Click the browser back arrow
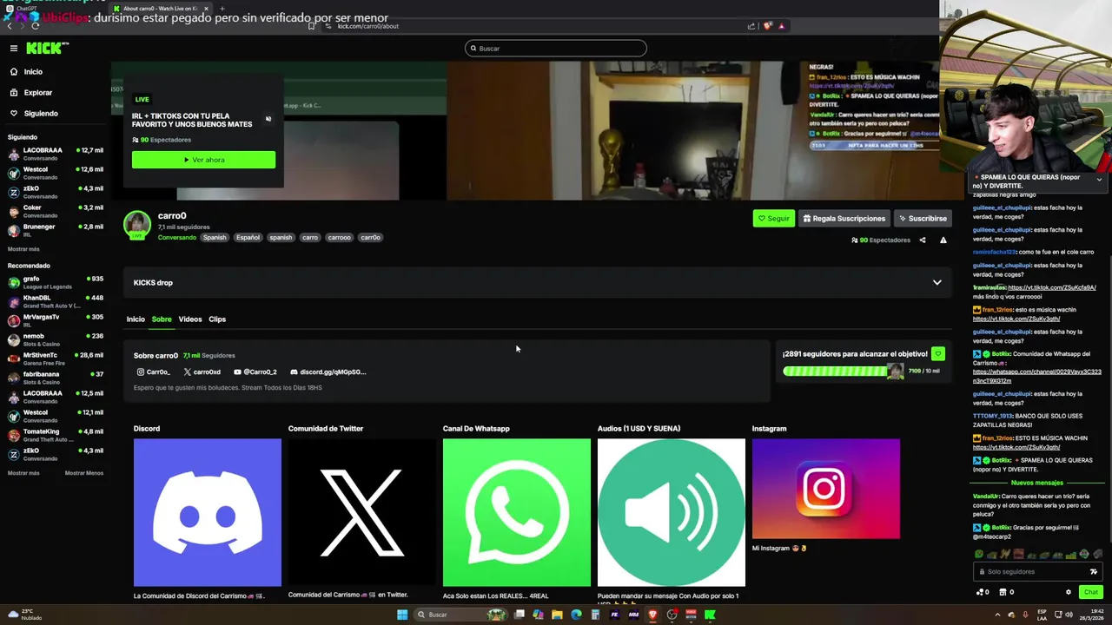The image size is (1112, 625). (x=10, y=26)
